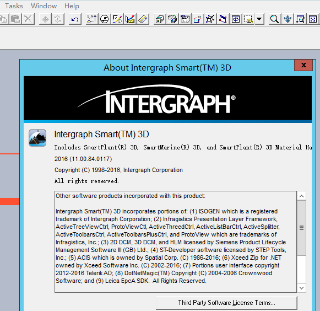Click the Smart 3D application icon in About dialog
Screen dimensions: 320x311
37,138
